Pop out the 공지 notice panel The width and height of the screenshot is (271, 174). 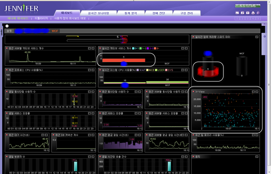257,157
